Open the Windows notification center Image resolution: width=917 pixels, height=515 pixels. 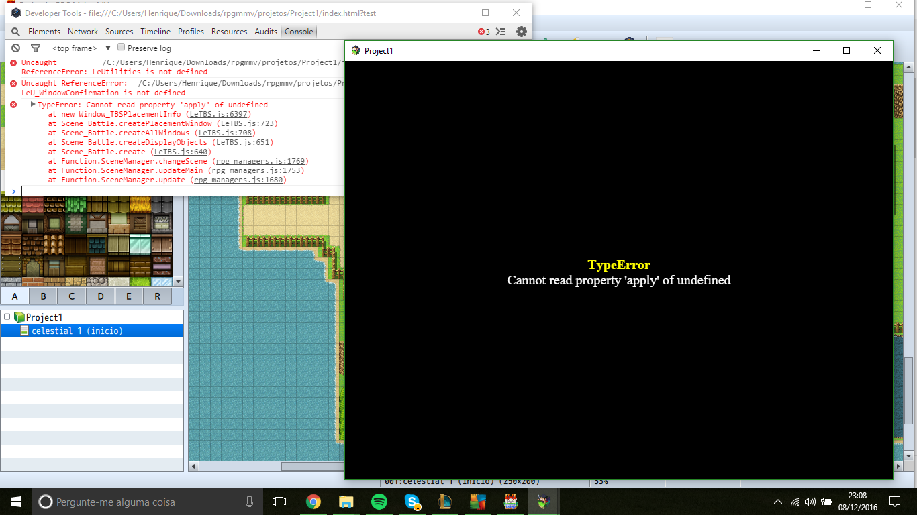pyautogui.click(x=895, y=502)
